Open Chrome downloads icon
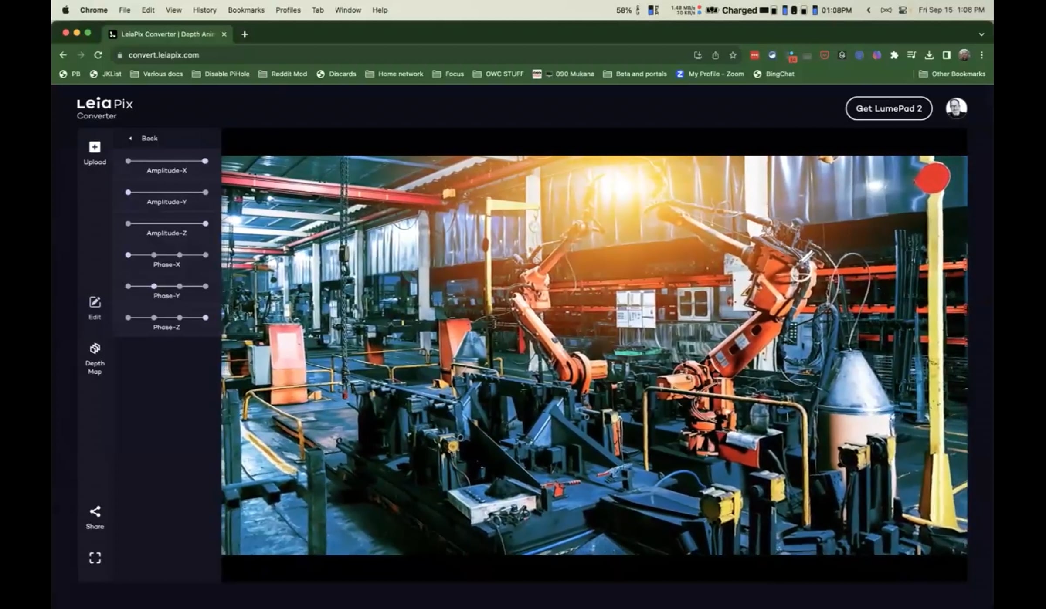 (929, 55)
